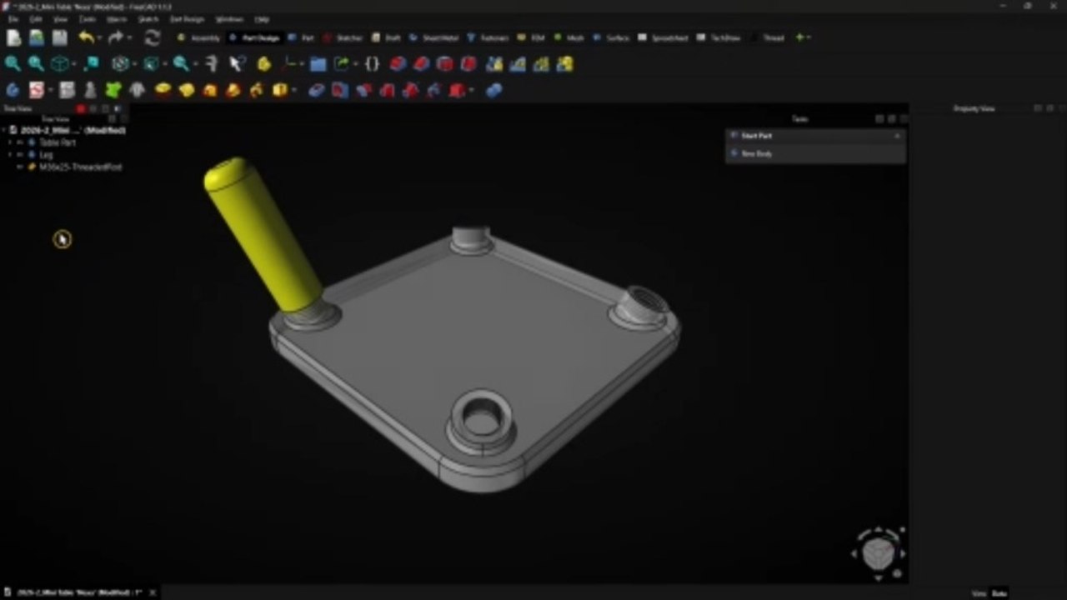The width and height of the screenshot is (1067, 600).
Task: Open the Help menu
Action: click(262, 19)
